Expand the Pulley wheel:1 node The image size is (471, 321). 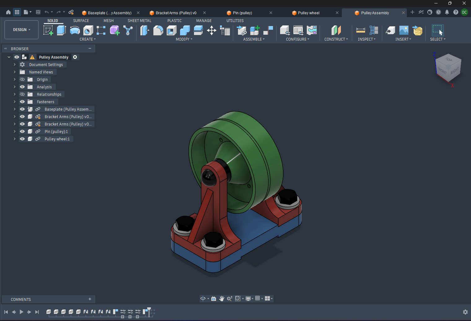click(15, 139)
